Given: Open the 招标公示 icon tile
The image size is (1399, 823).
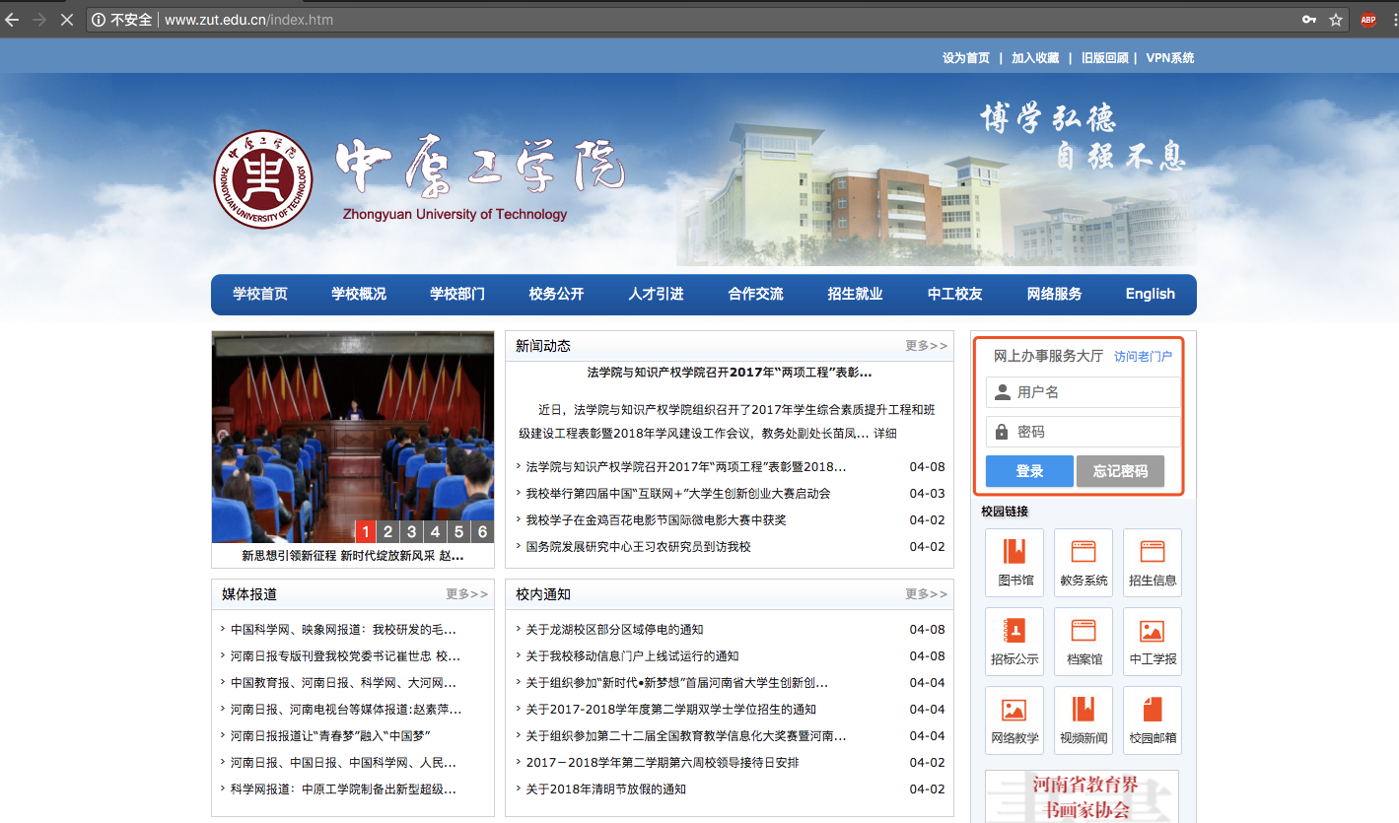Looking at the screenshot, I should [x=1014, y=641].
